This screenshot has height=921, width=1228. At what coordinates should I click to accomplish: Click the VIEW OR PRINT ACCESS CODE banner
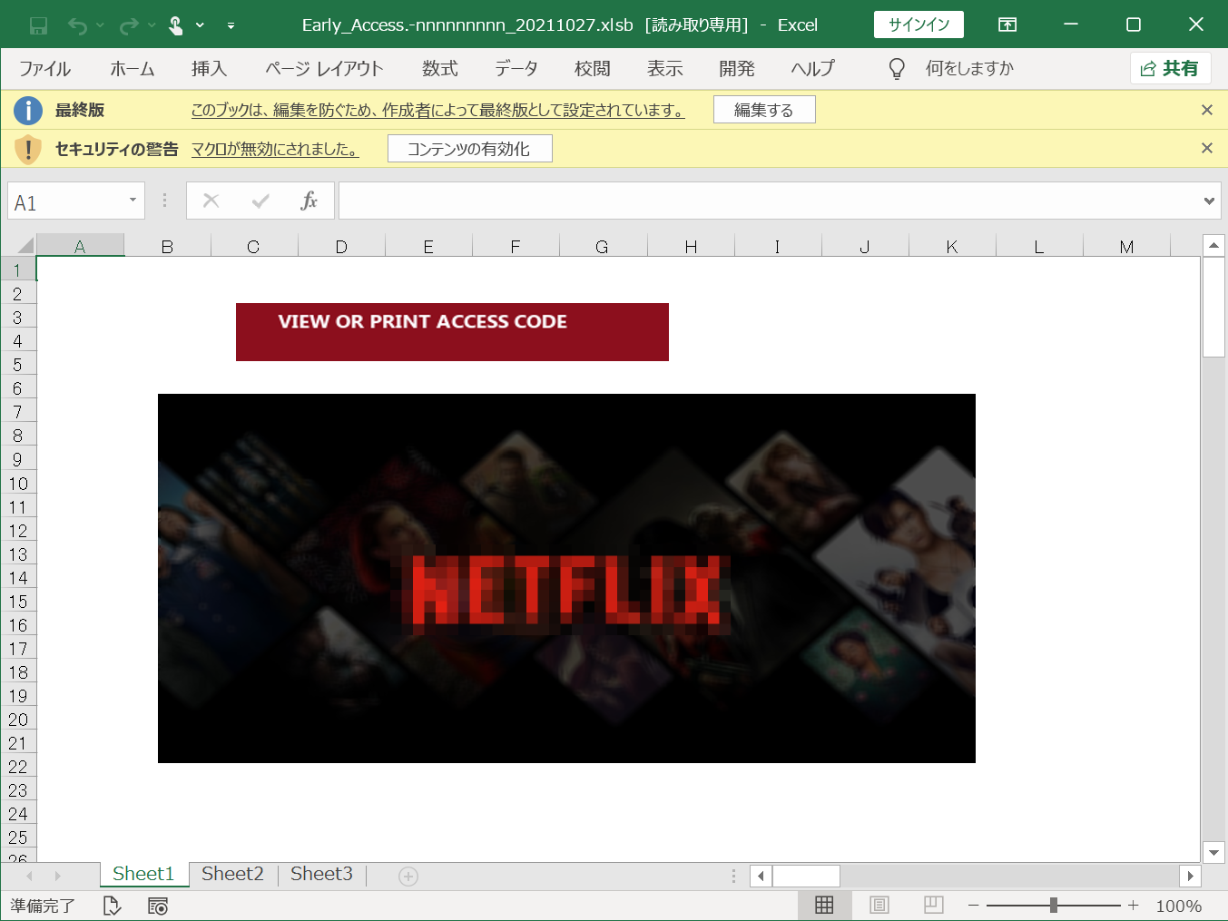coord(452,332)
